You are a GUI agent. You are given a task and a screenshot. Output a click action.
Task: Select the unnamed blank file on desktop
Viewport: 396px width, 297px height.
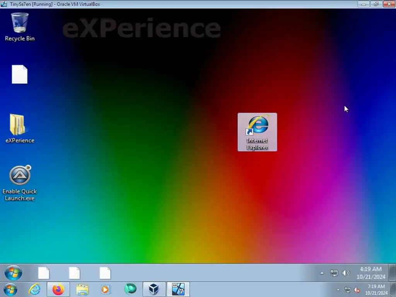19,74
